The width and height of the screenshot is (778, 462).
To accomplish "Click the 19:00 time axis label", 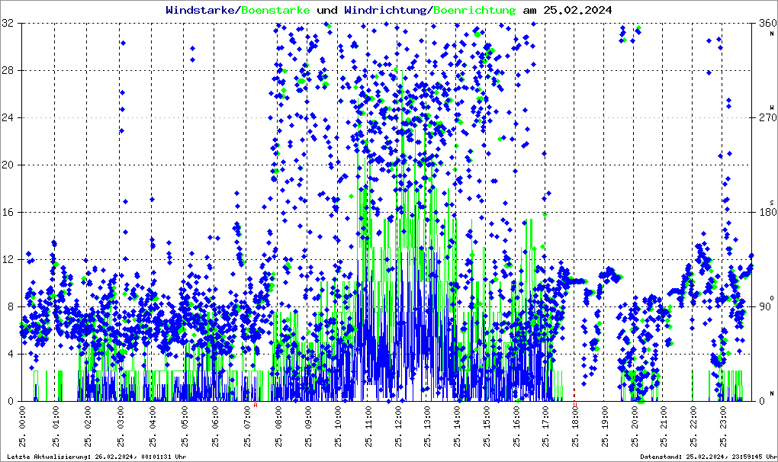I will [x=604, y=426].
